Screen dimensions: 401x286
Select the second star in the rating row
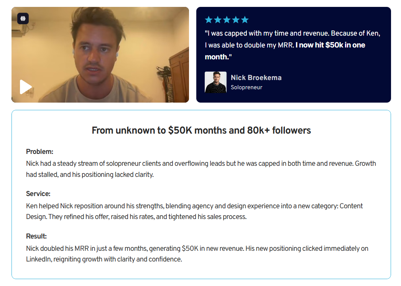pyautogui.click(x=218, y=19)
